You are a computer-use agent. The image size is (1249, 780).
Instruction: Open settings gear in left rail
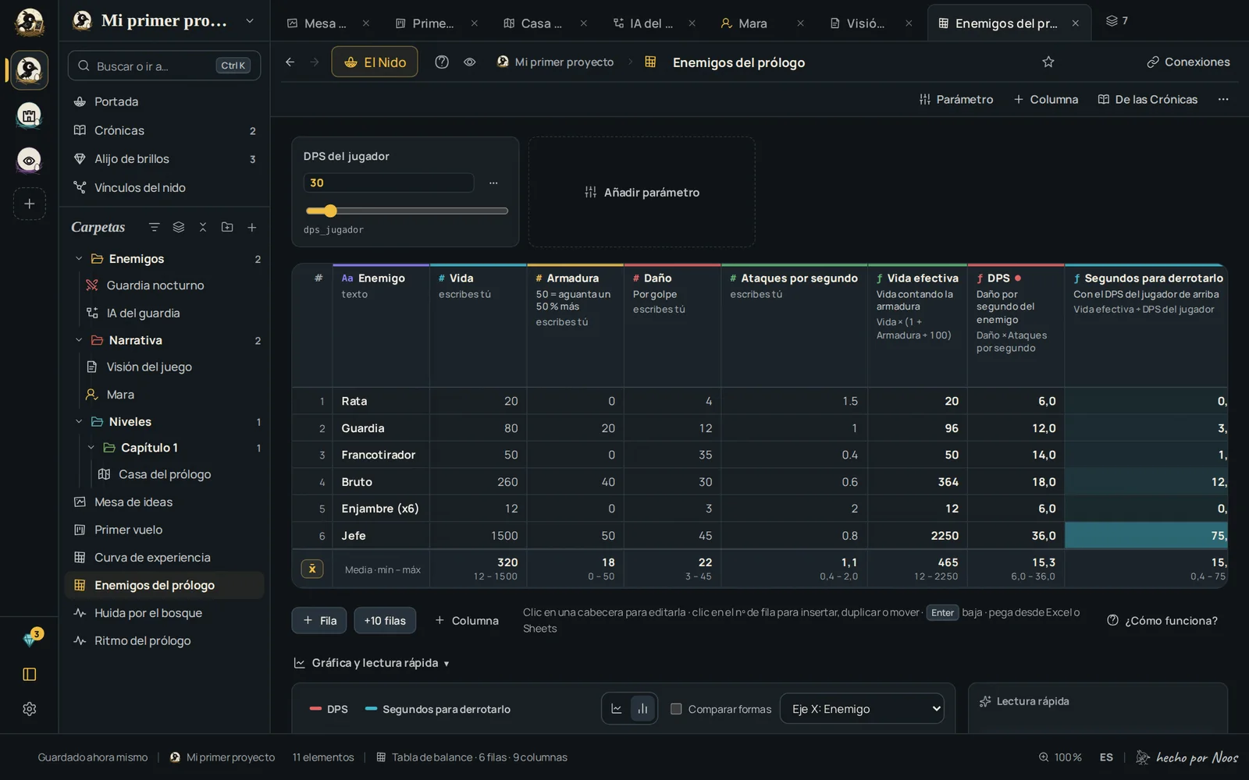30,709
